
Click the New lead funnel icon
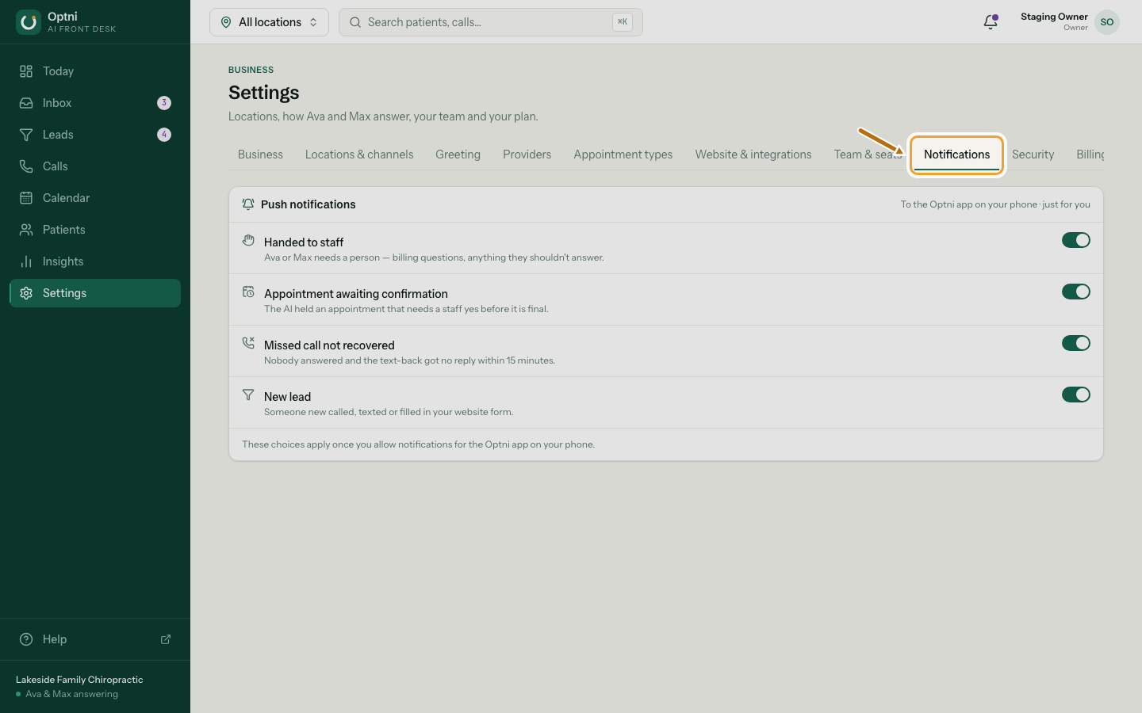(248, 395)
